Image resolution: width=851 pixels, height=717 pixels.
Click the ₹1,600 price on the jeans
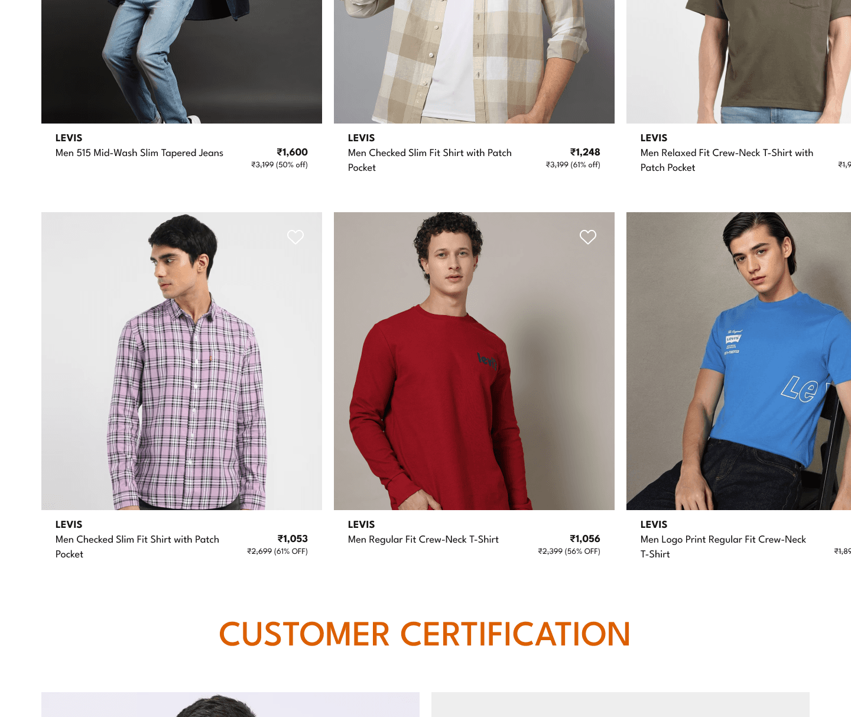pyautogui.click(x=293, y=153)
